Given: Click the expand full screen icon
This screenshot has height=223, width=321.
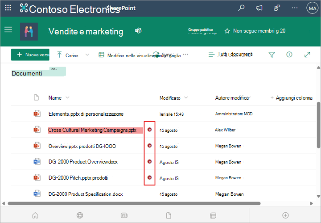Looking at the screenshot, I should click(x=307, y=55).
